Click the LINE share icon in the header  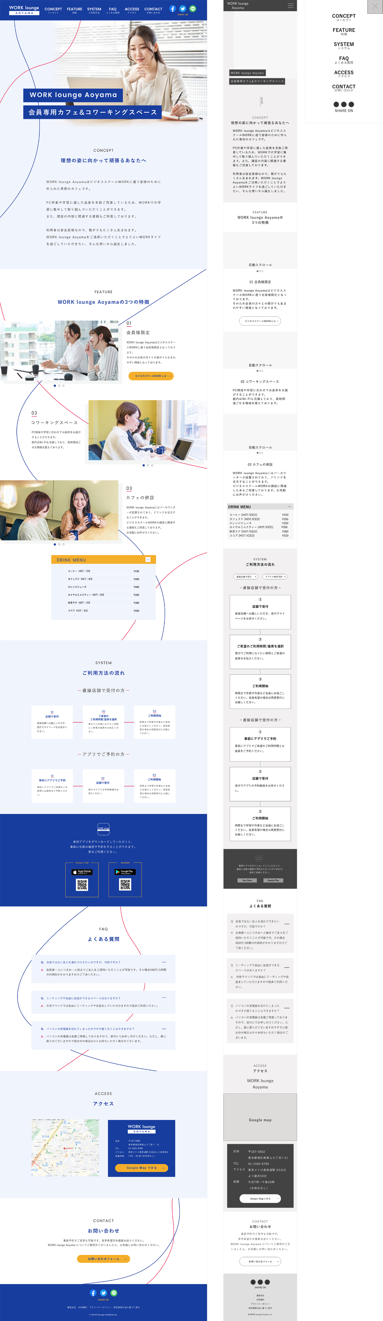pos(193,9)
